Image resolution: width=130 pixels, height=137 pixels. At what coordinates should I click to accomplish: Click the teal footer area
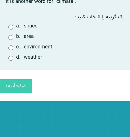pos(65,119)
